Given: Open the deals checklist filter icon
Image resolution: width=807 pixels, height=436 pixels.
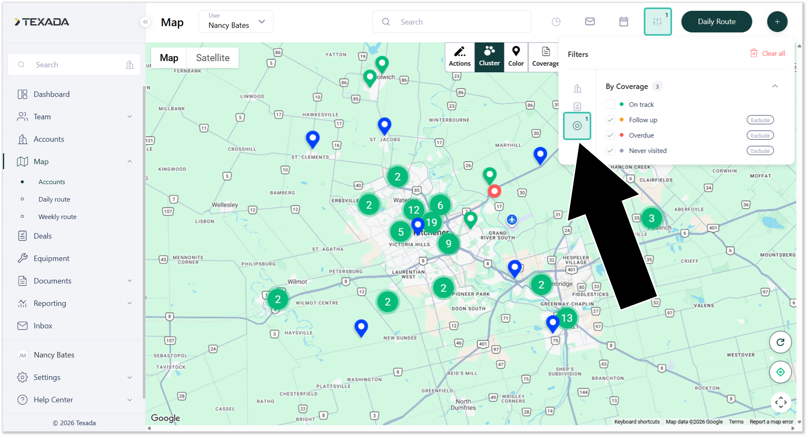Looking at the screenshot, I should (577, 107).
